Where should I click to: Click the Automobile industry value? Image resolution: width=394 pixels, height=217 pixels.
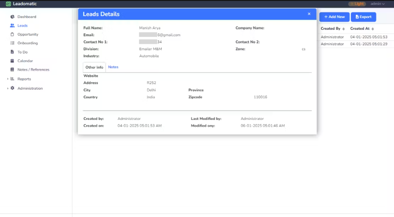pos(149,56)
